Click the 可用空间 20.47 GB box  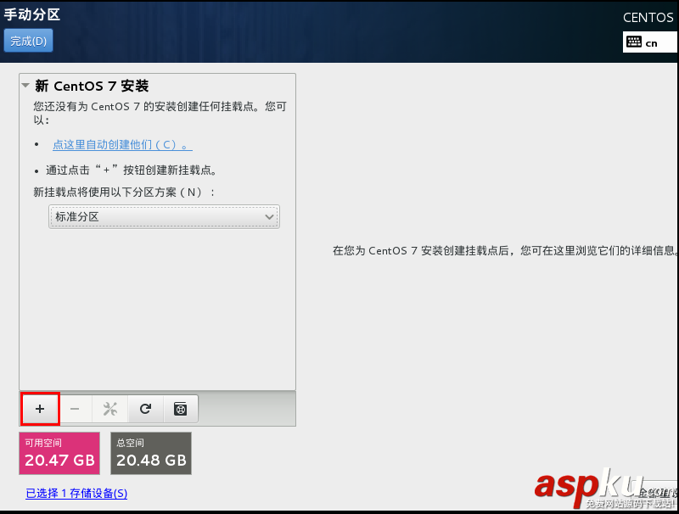(59, 453)
